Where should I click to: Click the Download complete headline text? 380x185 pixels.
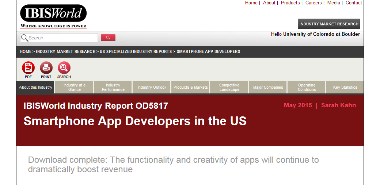click(x=173, y=165)
